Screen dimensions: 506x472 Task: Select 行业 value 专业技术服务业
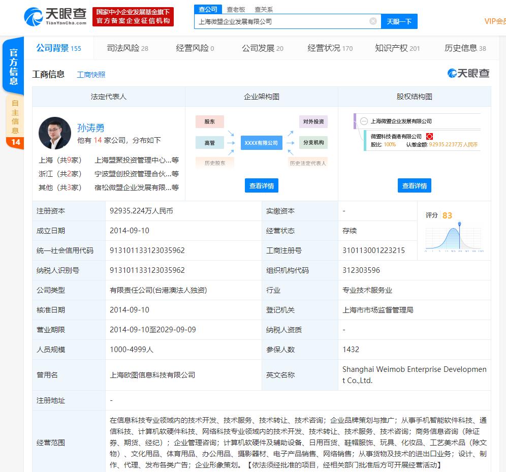coord(367,290)
